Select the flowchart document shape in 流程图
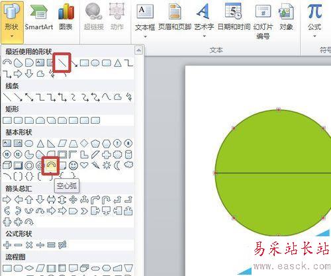This screenshot has height=276, width=331. coord(73,268)
